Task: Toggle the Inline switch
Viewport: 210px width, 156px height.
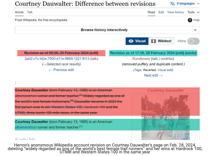Action: pyautogui.click(x=193, y=41)
